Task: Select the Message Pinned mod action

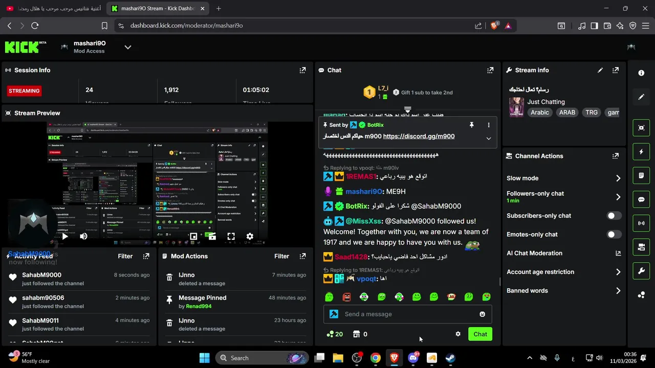Action: point(235,302)
